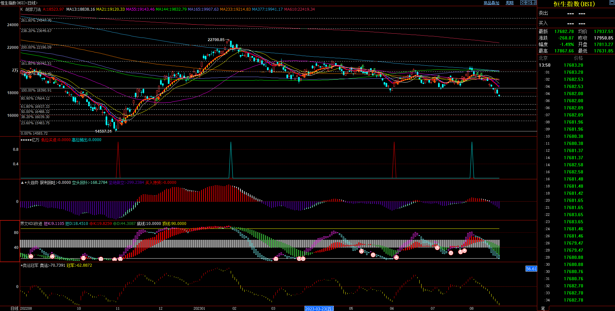
Task: Click the 亿万 indicator title
Action: tap(35, 140)
